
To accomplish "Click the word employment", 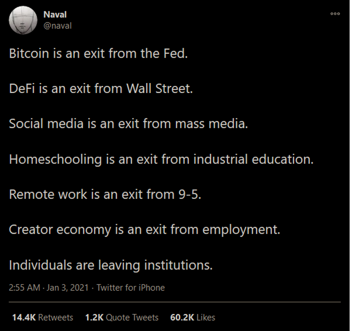I will [241, 230].
